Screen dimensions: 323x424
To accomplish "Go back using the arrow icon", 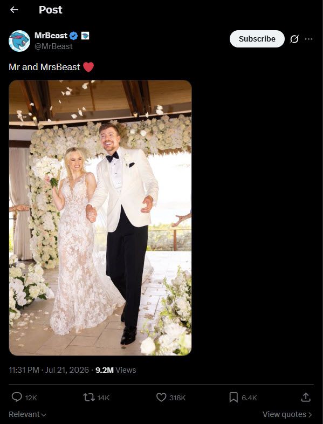I will (14, 10).
